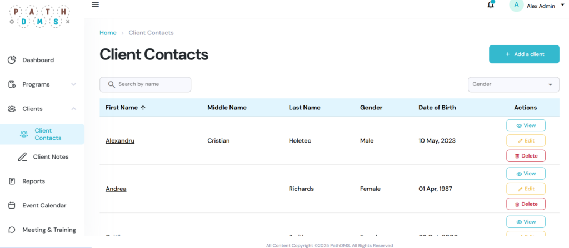
Task: Click the Programs clipboard icon
Action: [x=12, y=84]
